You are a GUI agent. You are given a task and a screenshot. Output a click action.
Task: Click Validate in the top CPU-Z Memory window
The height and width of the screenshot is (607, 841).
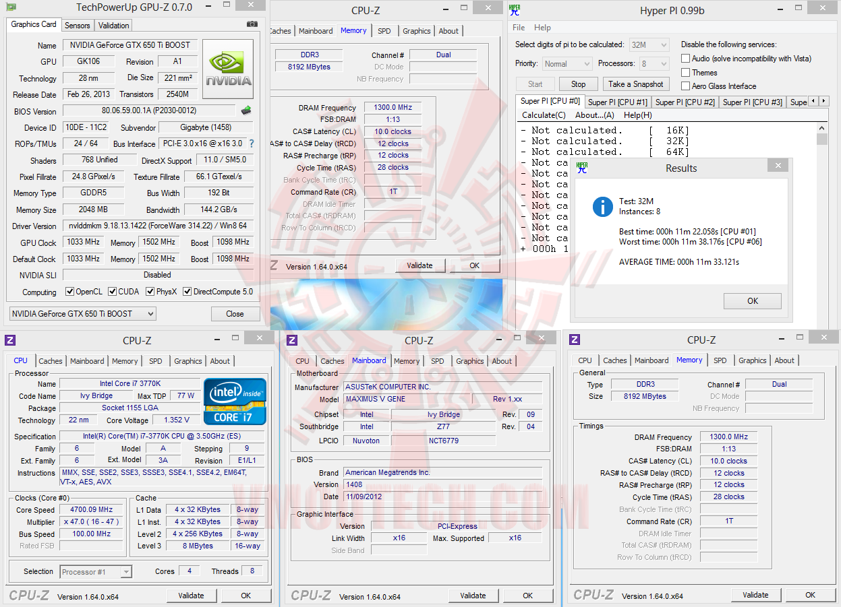(x=419, y=265)
